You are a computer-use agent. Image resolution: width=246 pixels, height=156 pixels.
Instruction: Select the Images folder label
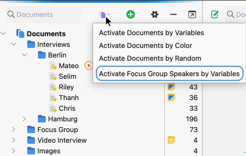[49, 151]
